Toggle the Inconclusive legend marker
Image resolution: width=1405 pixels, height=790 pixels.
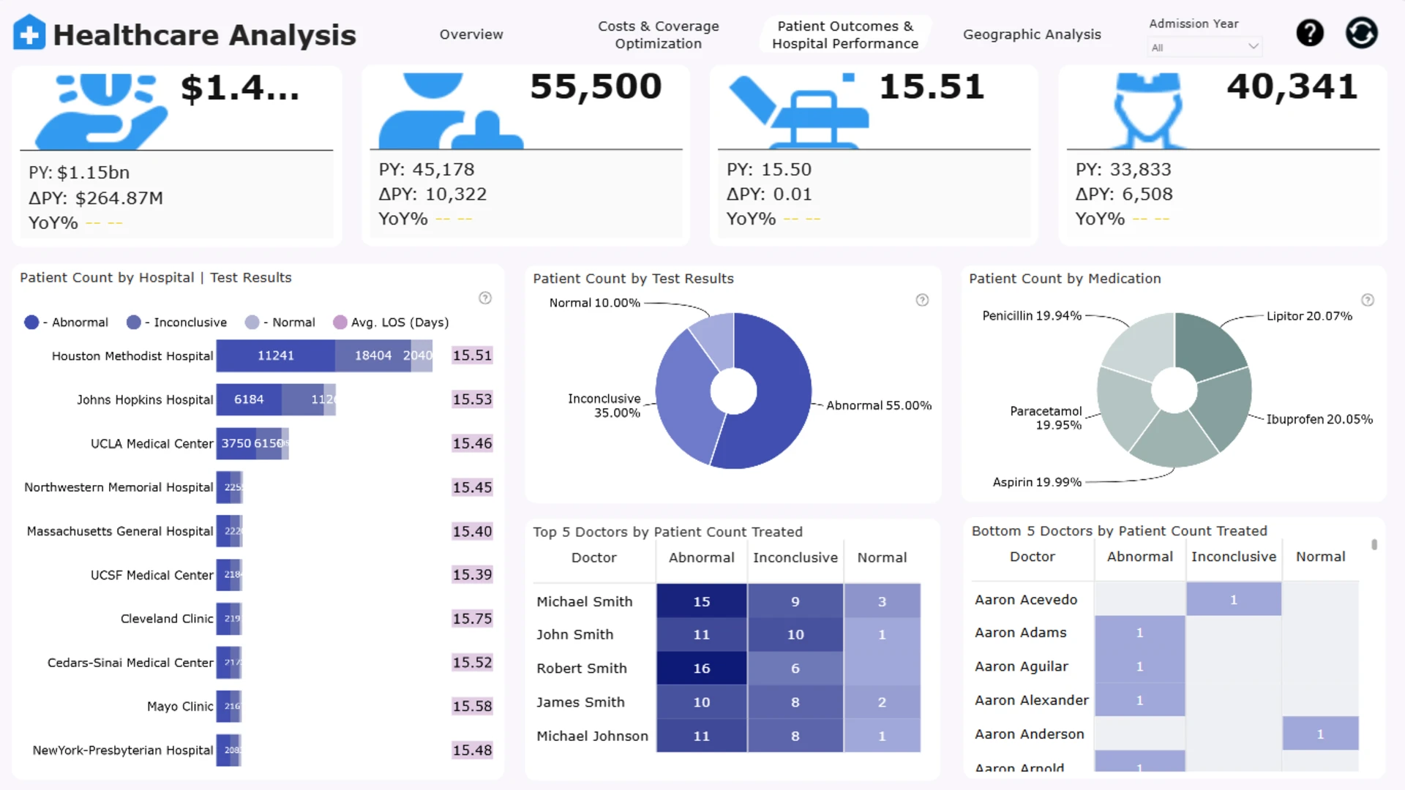coord(133,323)
